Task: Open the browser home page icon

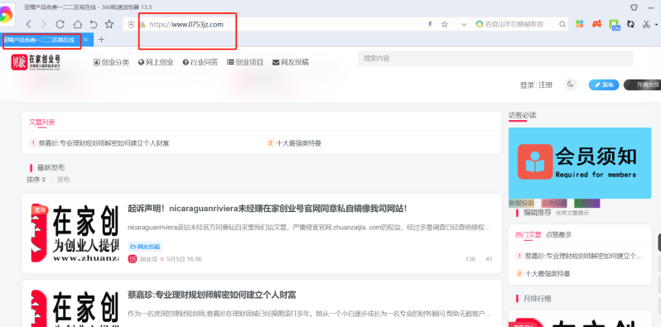Action: tap(78, 25)
